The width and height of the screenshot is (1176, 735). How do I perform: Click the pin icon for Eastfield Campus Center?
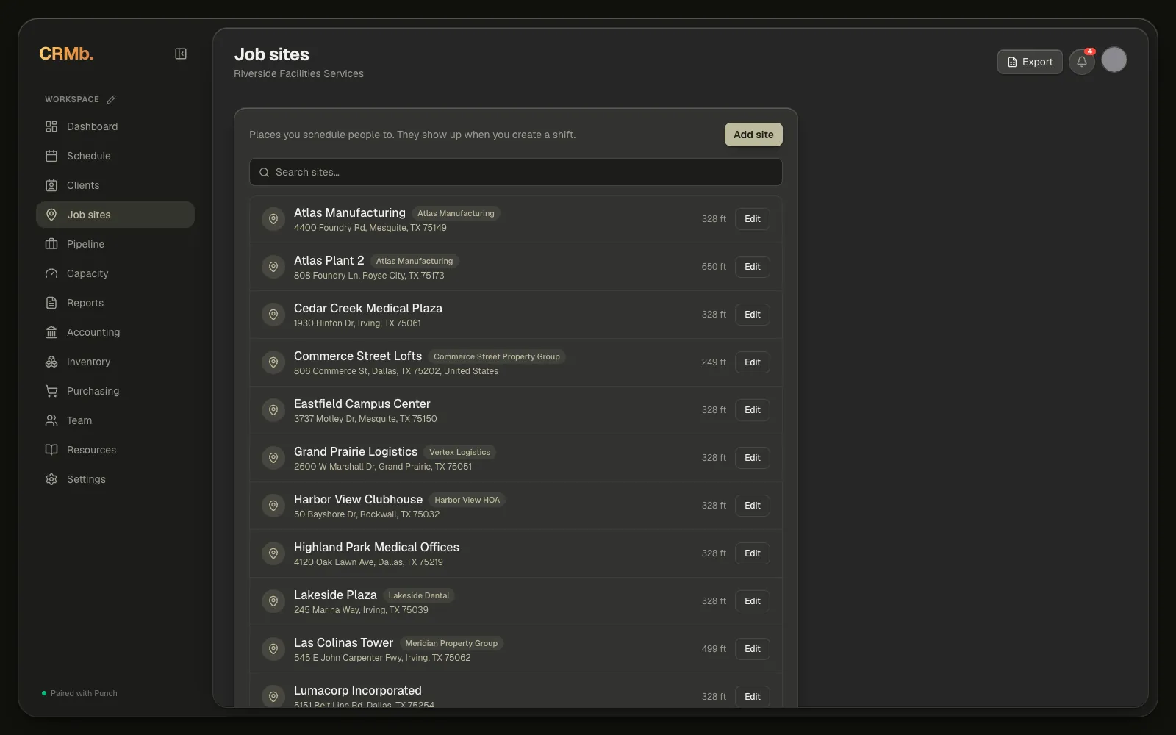point(273,410)
